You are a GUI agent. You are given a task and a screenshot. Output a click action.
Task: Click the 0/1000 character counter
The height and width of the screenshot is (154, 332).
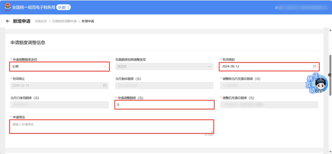pyautogui.click(x=209, y=135)
